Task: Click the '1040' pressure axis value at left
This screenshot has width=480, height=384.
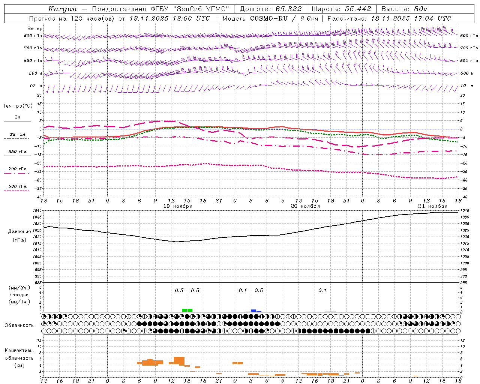Action: [37, 211]
